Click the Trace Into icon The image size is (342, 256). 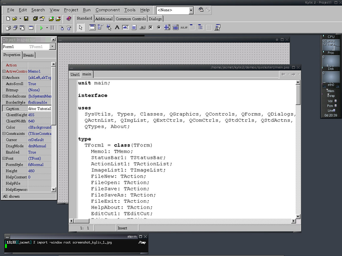62,28
